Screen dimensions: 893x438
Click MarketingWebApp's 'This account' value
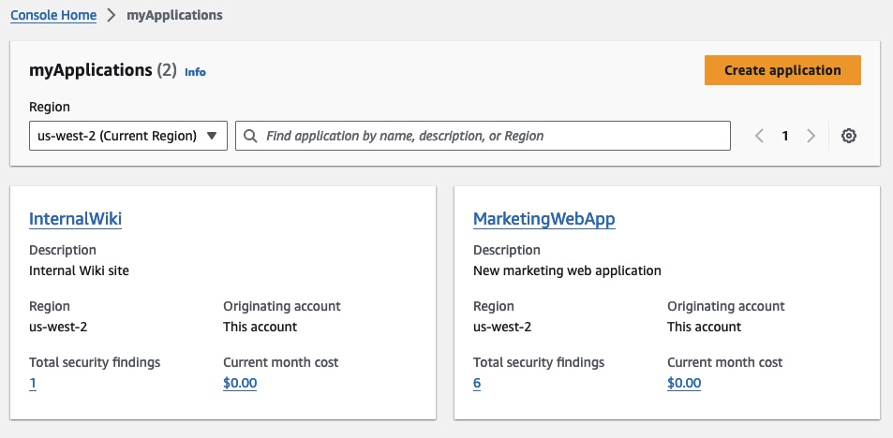[704, 327]
